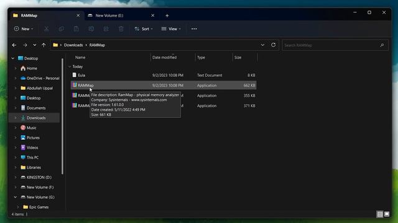Go back with the left arrow
The image size is (398, 223).
click(x=14, y=45)
